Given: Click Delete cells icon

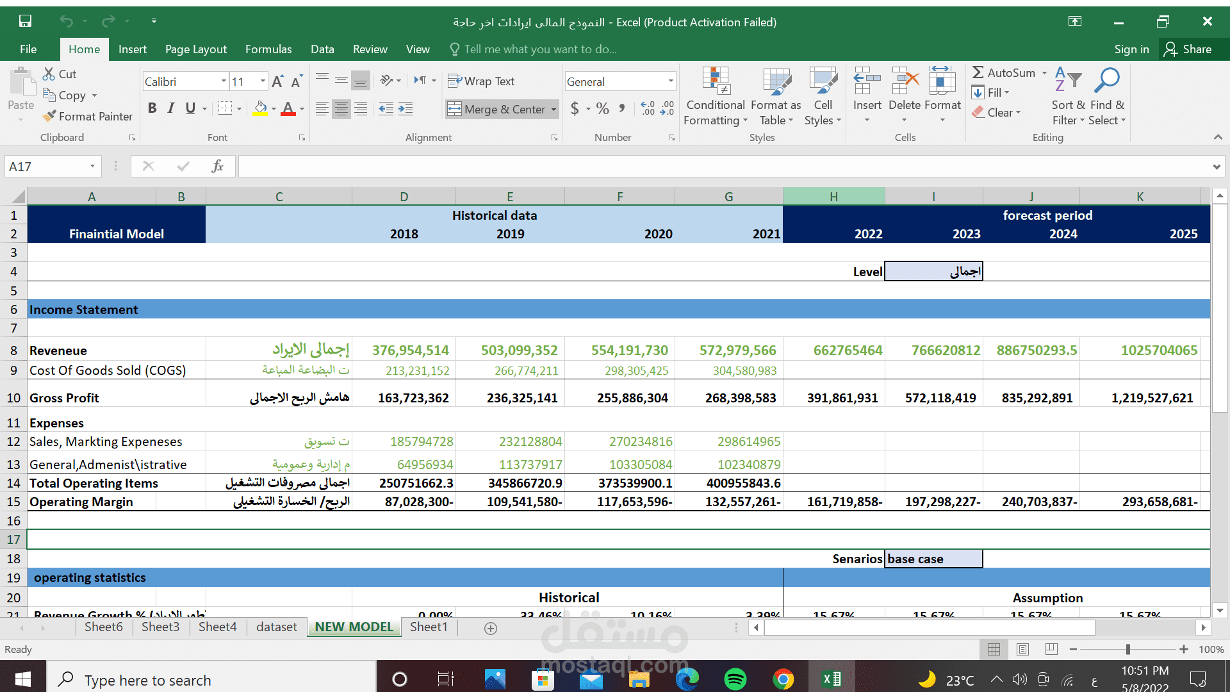Looking at the screenshot, I should tap(905, 81).
